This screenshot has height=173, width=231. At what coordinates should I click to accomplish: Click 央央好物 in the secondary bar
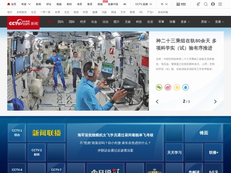click(163, 12)
